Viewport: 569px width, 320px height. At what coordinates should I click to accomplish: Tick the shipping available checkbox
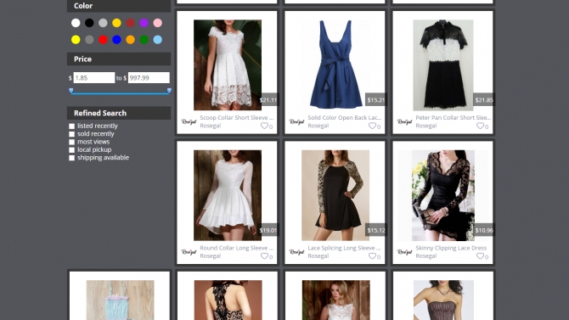[72, 158]
